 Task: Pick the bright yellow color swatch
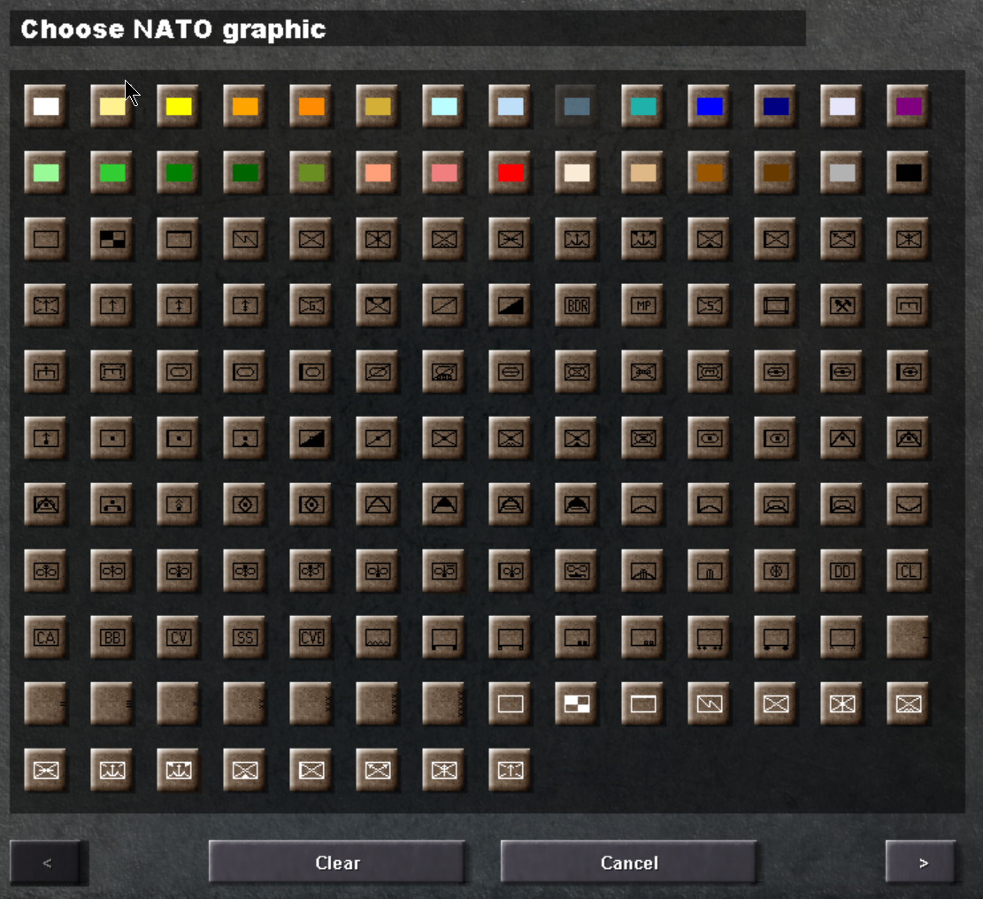pos(179,106)
